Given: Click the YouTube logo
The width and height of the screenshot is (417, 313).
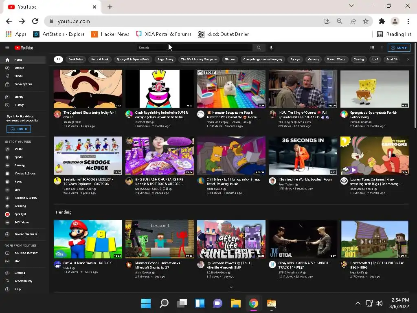Looking at the screenshot, I should click(24, 48).
